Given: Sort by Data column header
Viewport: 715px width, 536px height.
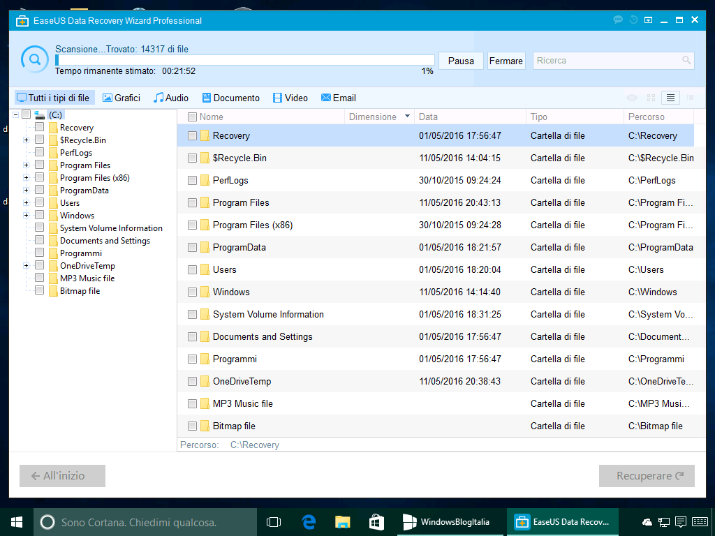Looking at the screenshot, I should tap(428, 117).
